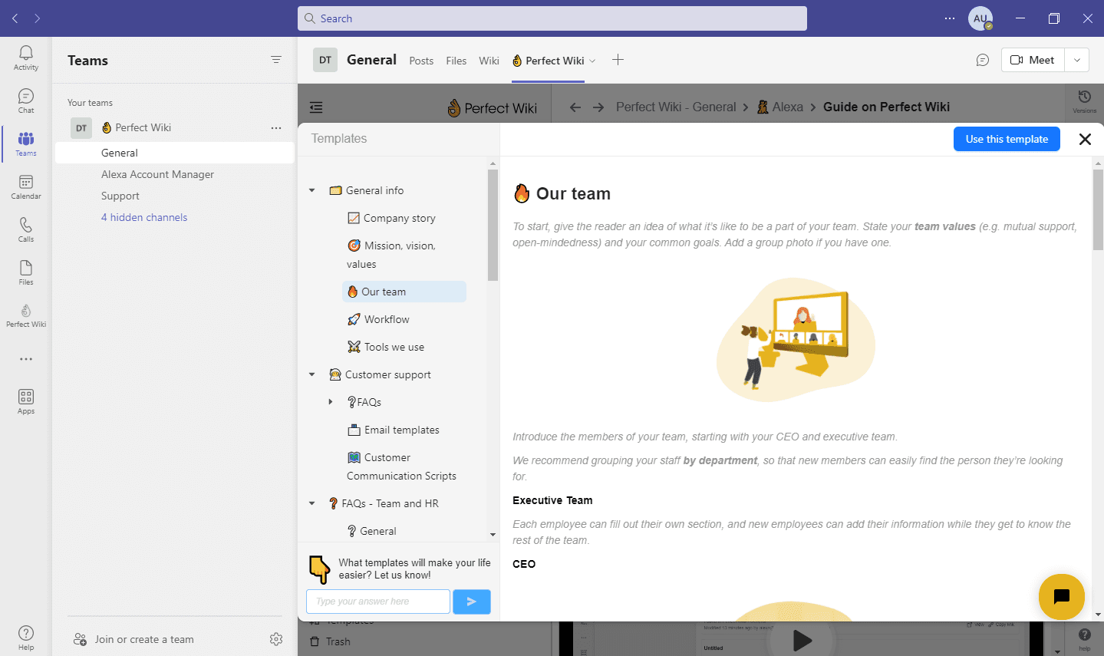1104x656 pixels.
Task: Open the Calendar sidebar icon
Action: [26, 186]
